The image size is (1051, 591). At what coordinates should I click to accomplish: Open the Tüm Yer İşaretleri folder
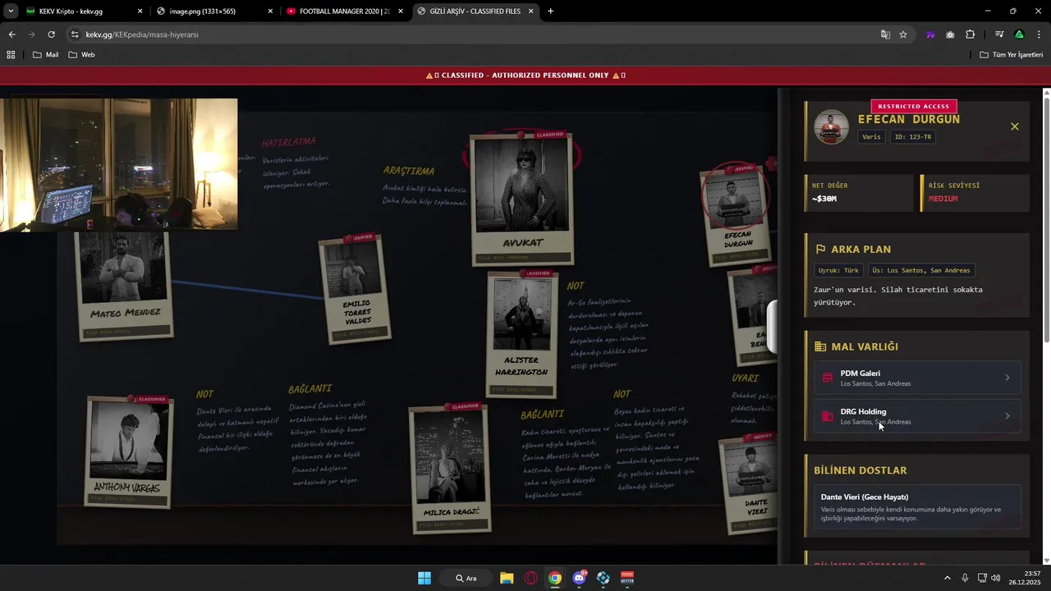(1012, 54)
